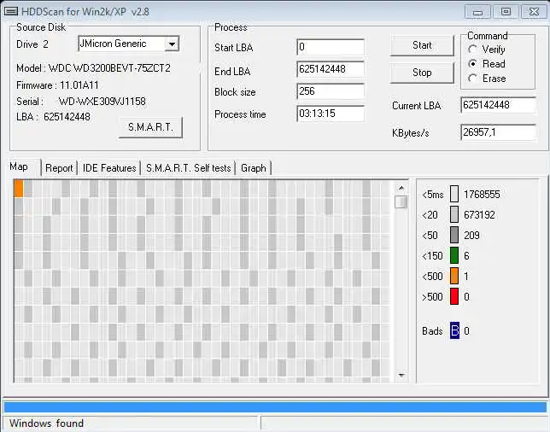Click the map scrollbar up arrow
550x432 pixels.
point(401,188)
